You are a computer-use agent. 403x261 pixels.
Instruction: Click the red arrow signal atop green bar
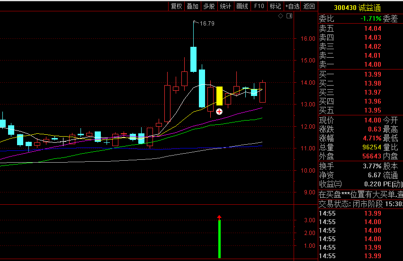point(219,217)
